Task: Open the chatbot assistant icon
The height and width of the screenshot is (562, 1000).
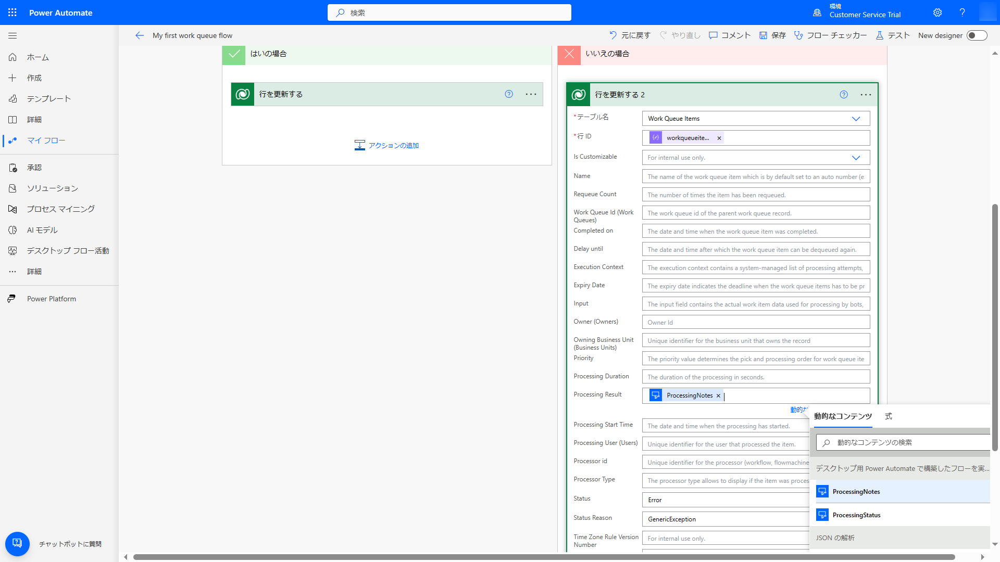Action: pyautogui.click(x=17, y=544)
